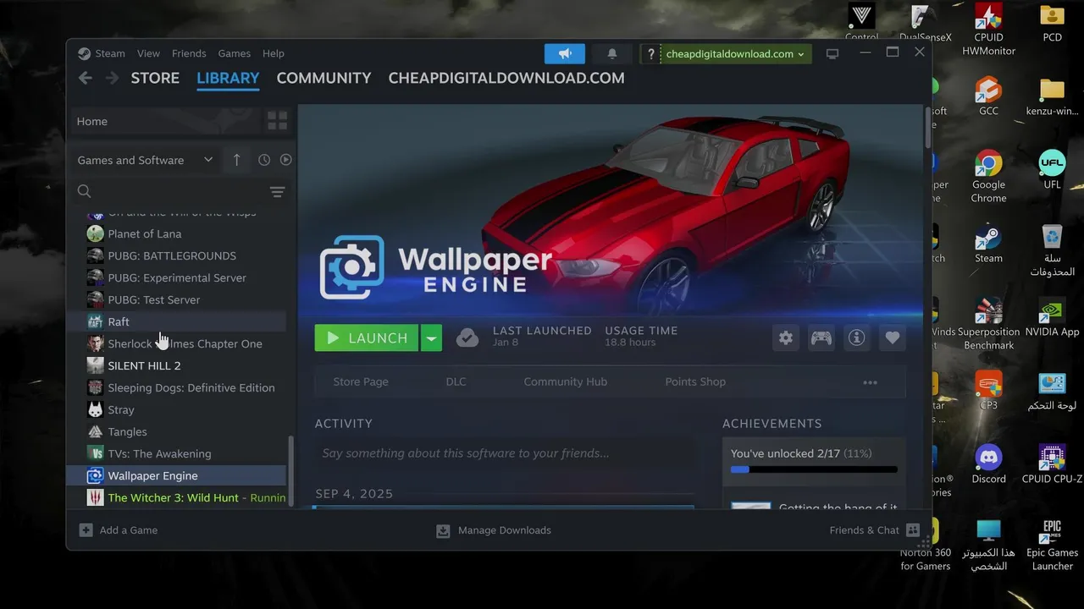
Task: Open the Help menu
Action: point(274,53)
